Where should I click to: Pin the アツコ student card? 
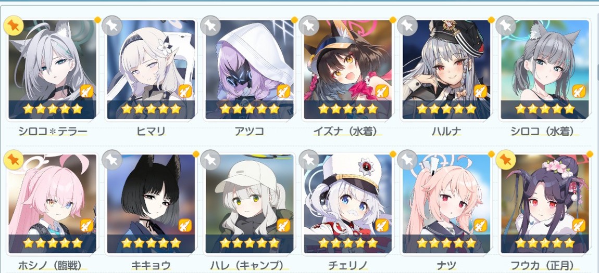point(210,26)
